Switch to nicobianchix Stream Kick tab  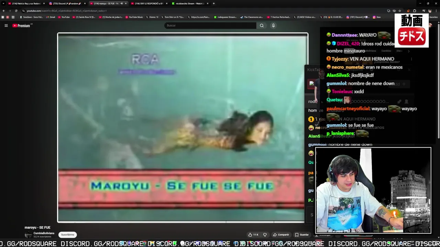click(x=190, y=3)
